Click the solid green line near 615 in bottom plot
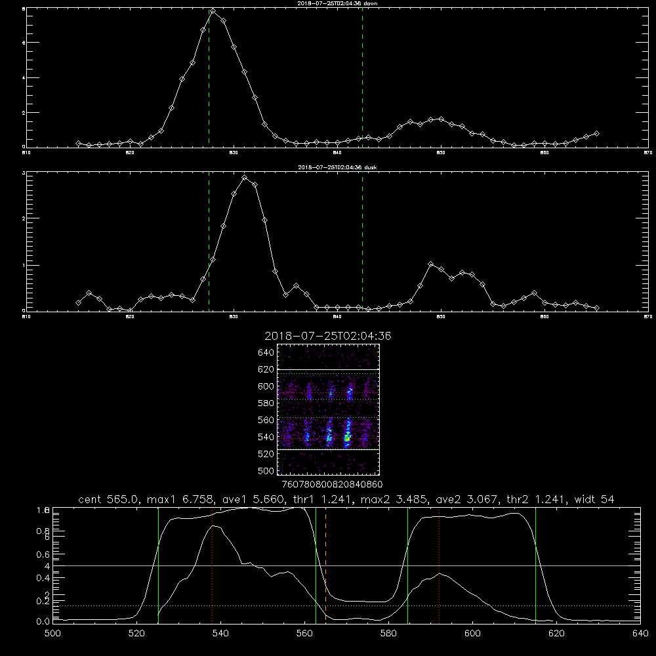The height and width of the screenshot is (656, 656). click(535, 565)
